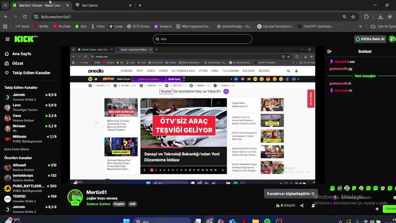Open TESFED recommended channel
The height and width of the screenshot is (223, 396).
(30, 199)
